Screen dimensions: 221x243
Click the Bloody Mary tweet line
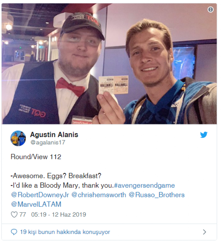tap(62, 185)
